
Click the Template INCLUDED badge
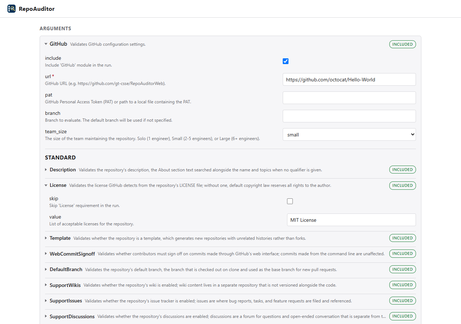[x=403, y=238]
